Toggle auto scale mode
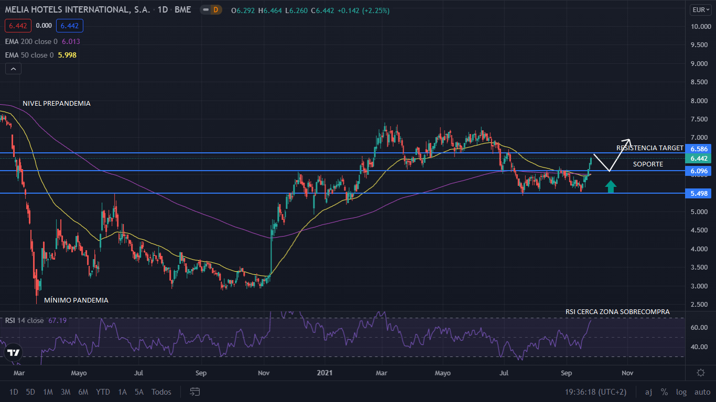 click(x=702, y=392)
